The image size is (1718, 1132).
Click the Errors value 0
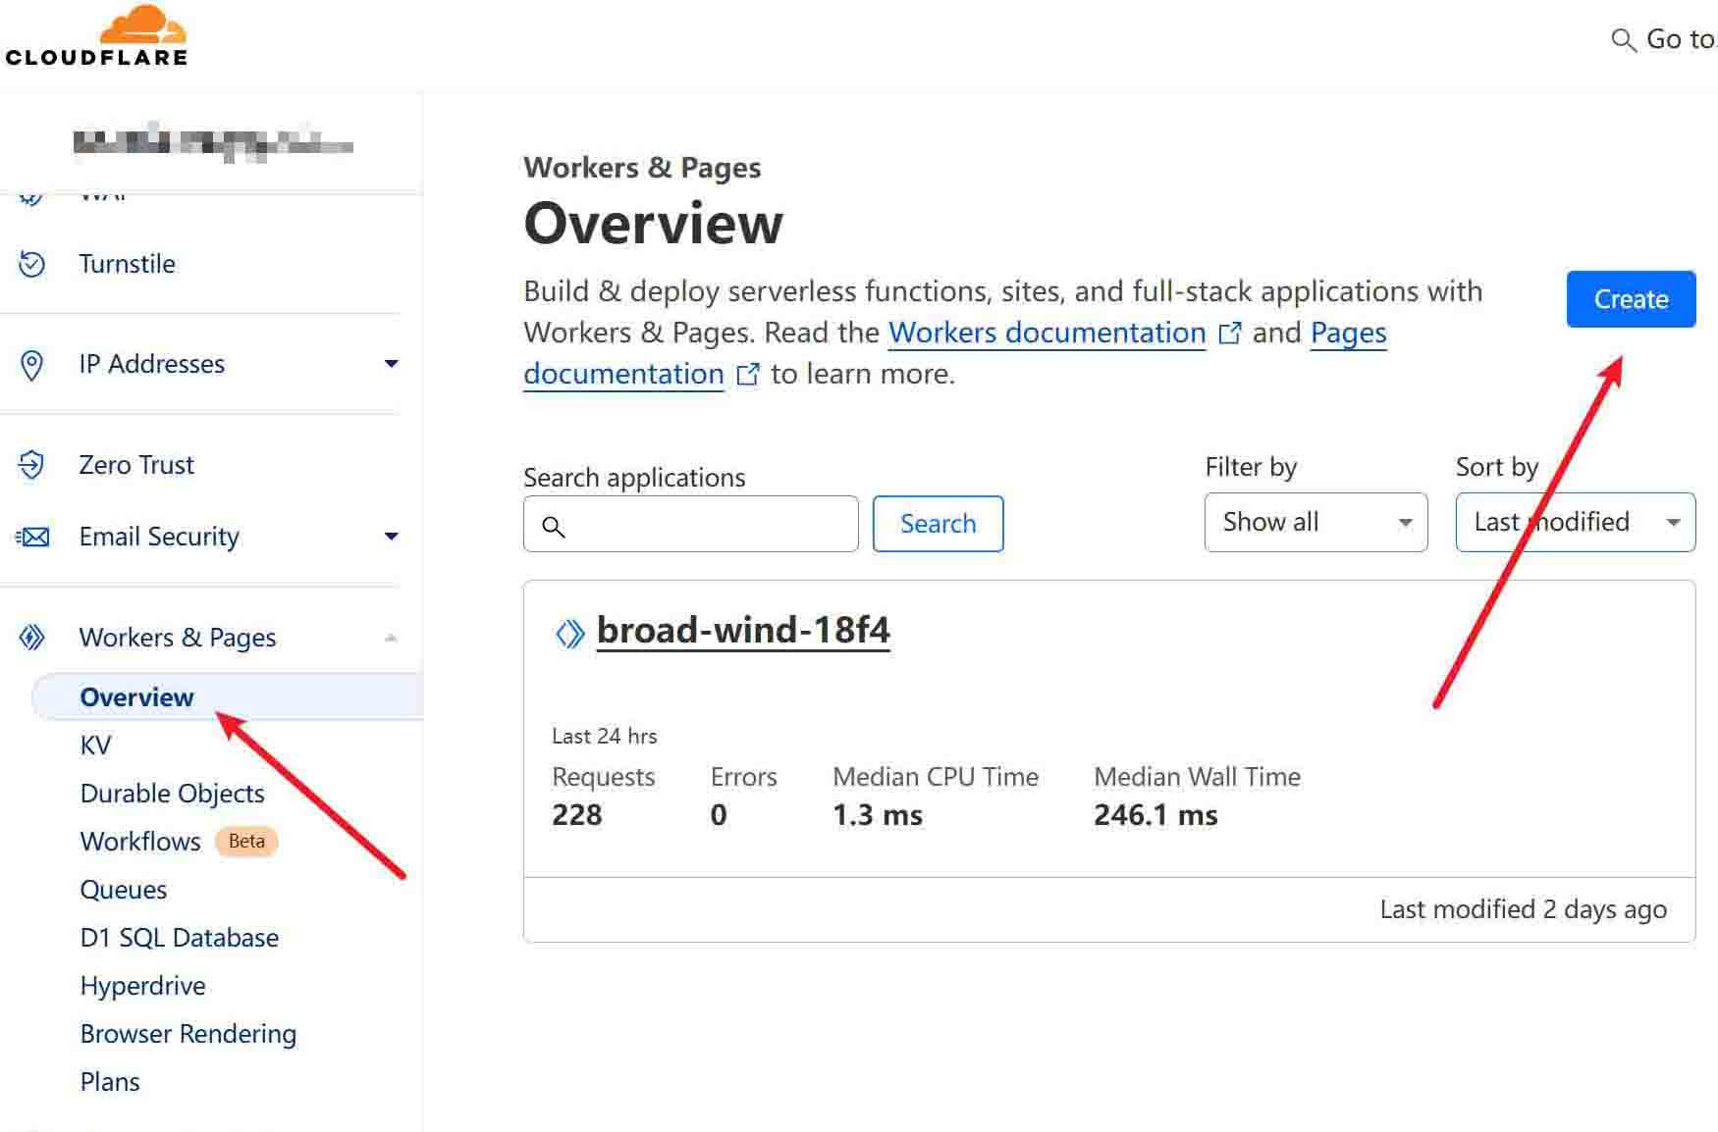tap(719, 816)
